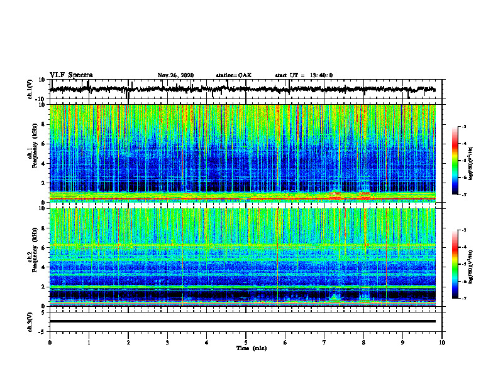
Task: Click the "-7" label on ch.2 color bar
Action: tap(464, 298)
